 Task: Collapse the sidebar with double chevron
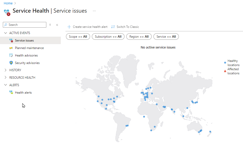[x=57, y=25]
